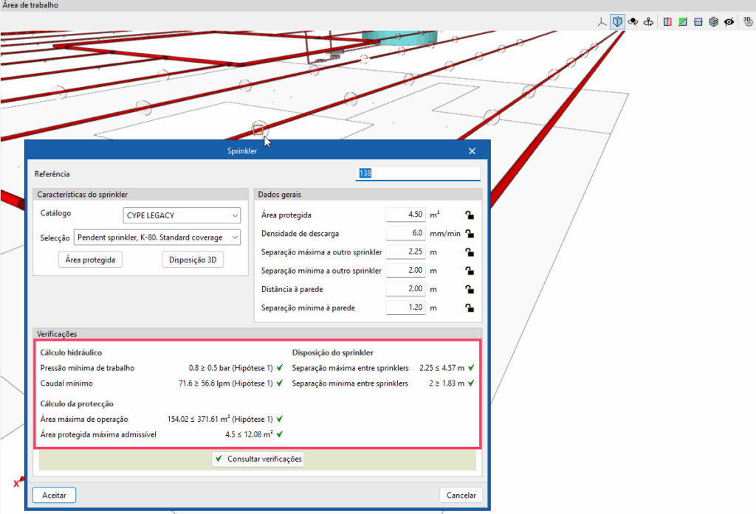Open the stacked layers view icon
The image size is (756, 514).
click(x=714, y=21)
